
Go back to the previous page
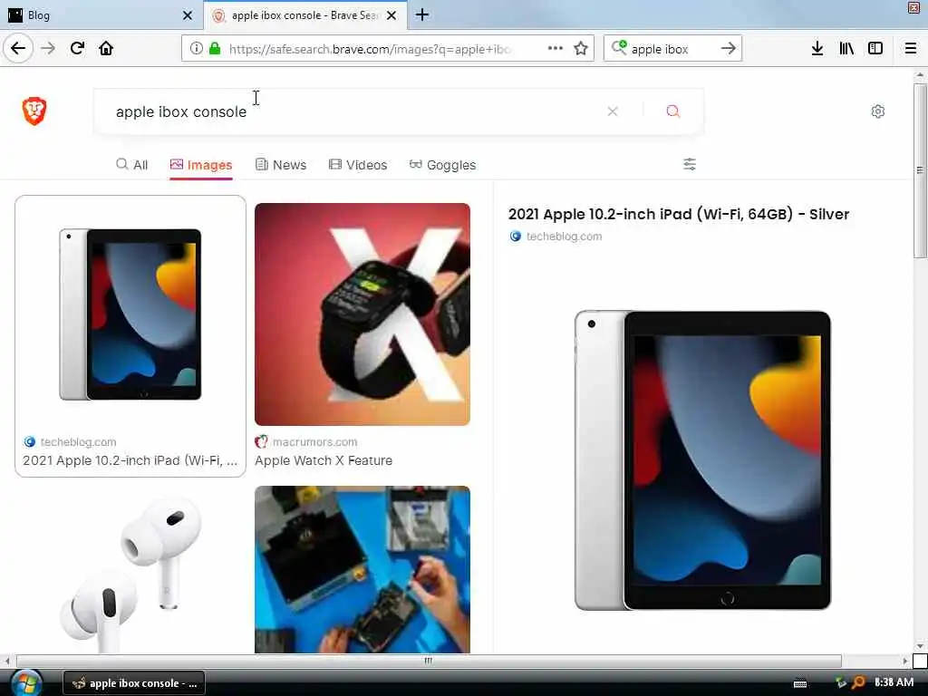(18, 49)
